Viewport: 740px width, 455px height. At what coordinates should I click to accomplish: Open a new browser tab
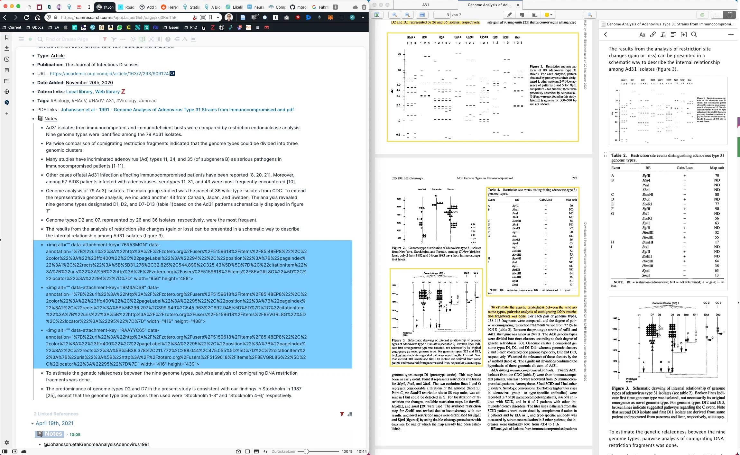click(335, 7)
